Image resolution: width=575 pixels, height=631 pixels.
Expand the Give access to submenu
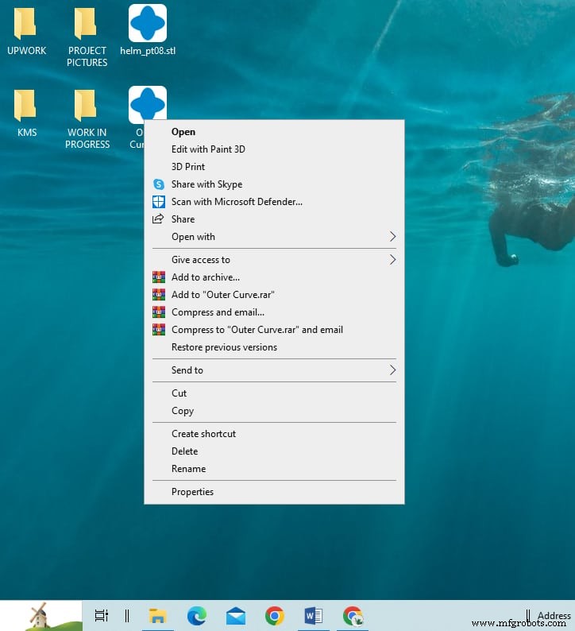[274, 260]
